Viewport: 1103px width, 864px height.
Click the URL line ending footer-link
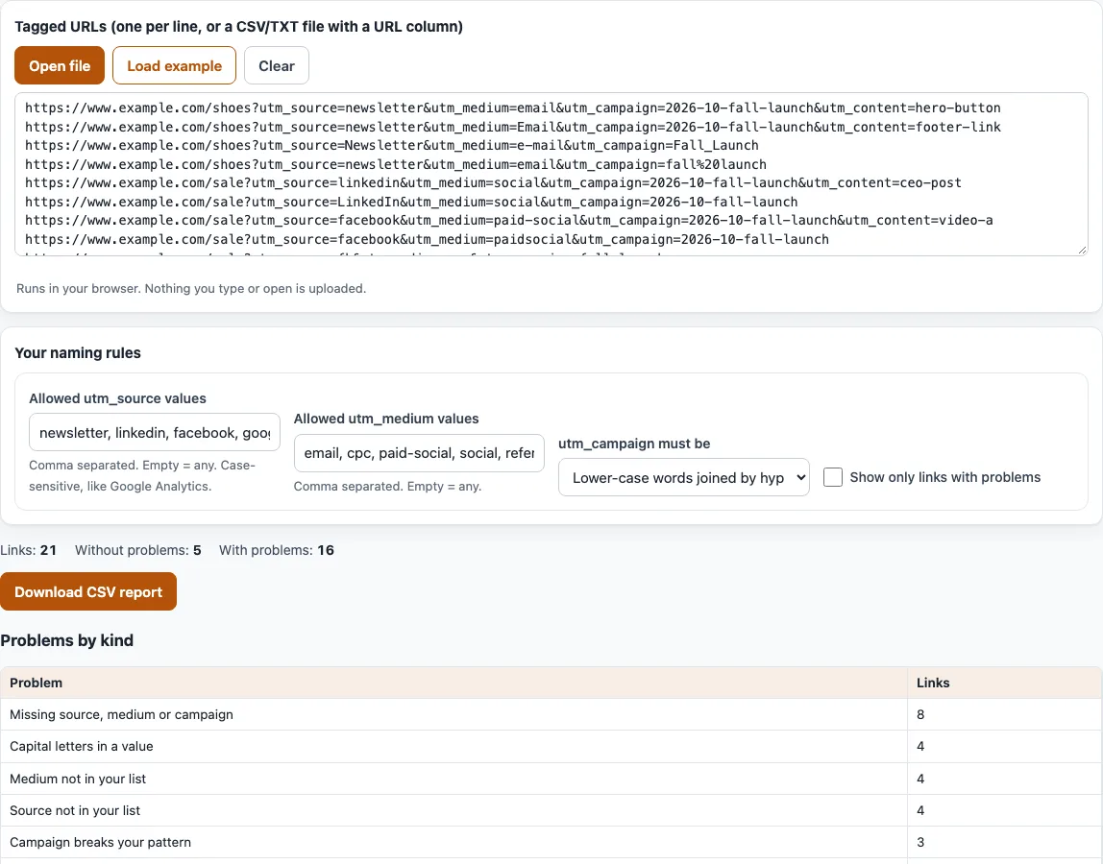pyautogui.click(x=513, y=127)
